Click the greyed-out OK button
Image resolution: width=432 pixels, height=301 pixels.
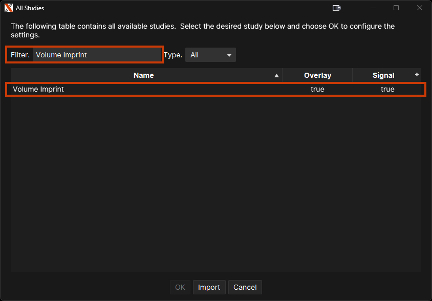(180, 287)
